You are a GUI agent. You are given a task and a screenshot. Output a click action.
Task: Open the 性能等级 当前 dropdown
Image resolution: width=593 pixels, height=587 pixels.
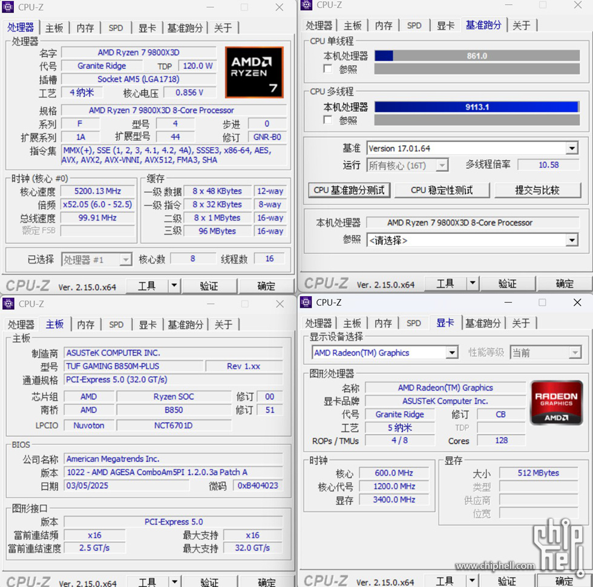click(575, 352)
